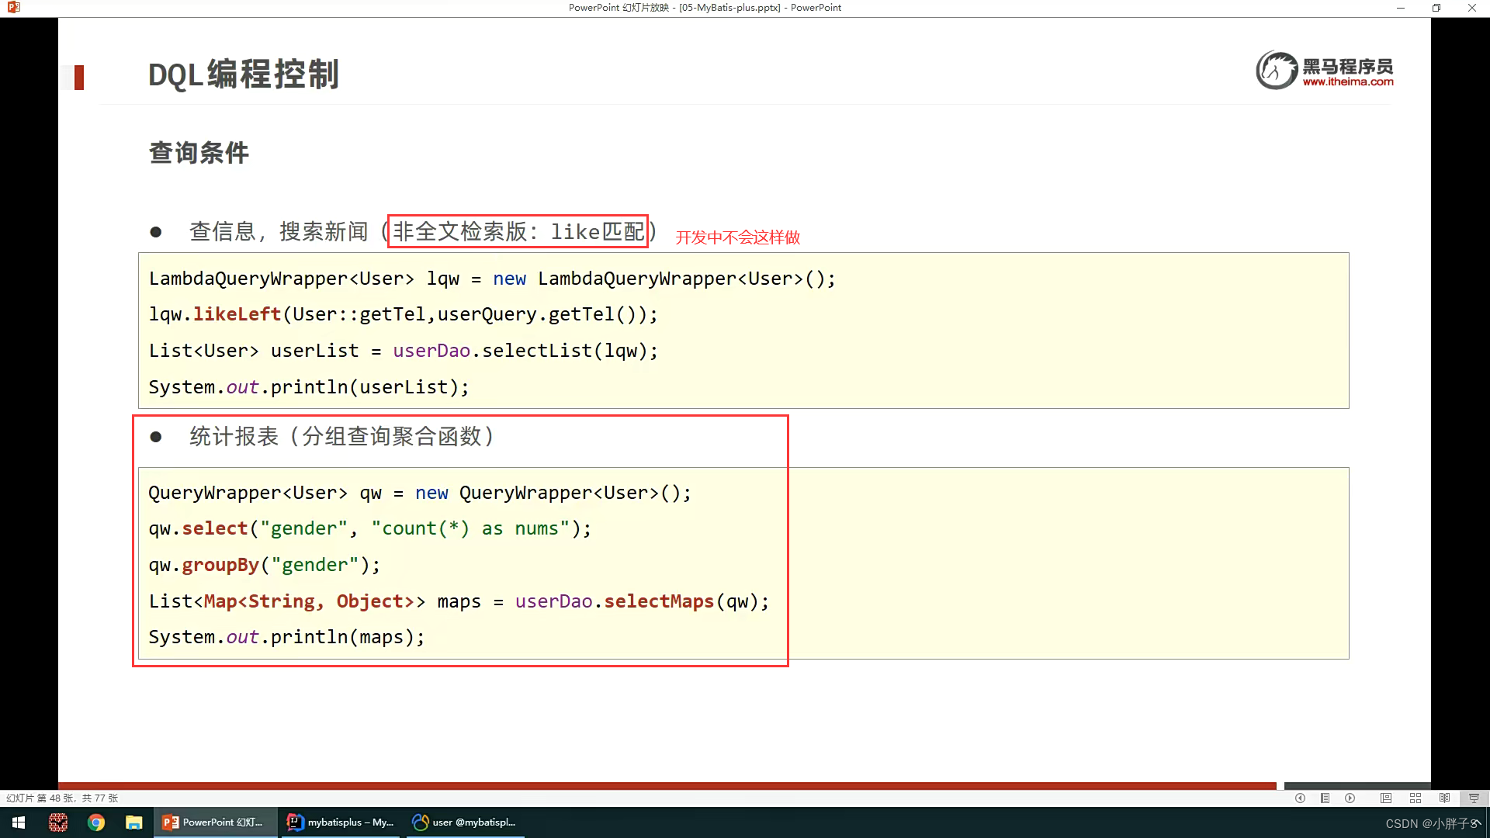Click the PowerPoint icon in title bar
1490x838 pixels.
13,8
